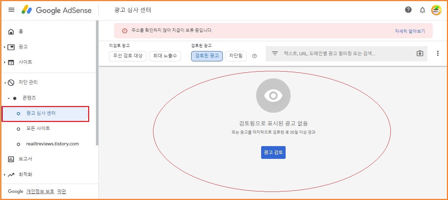This screenshot has height=200, width=448.
Task: Collapse the 콘텐츠 subsection arrow
Action: (9, 98)
